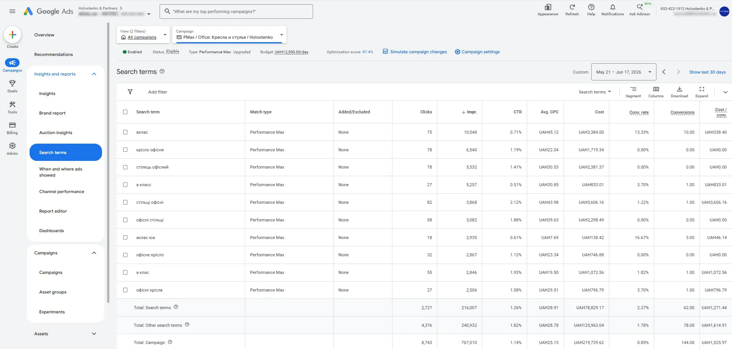Image resolution: width=732 pixels, height=349 pixels.
Task: Open the View All campaigns dropdown
Action: click(x=143, y=34)
